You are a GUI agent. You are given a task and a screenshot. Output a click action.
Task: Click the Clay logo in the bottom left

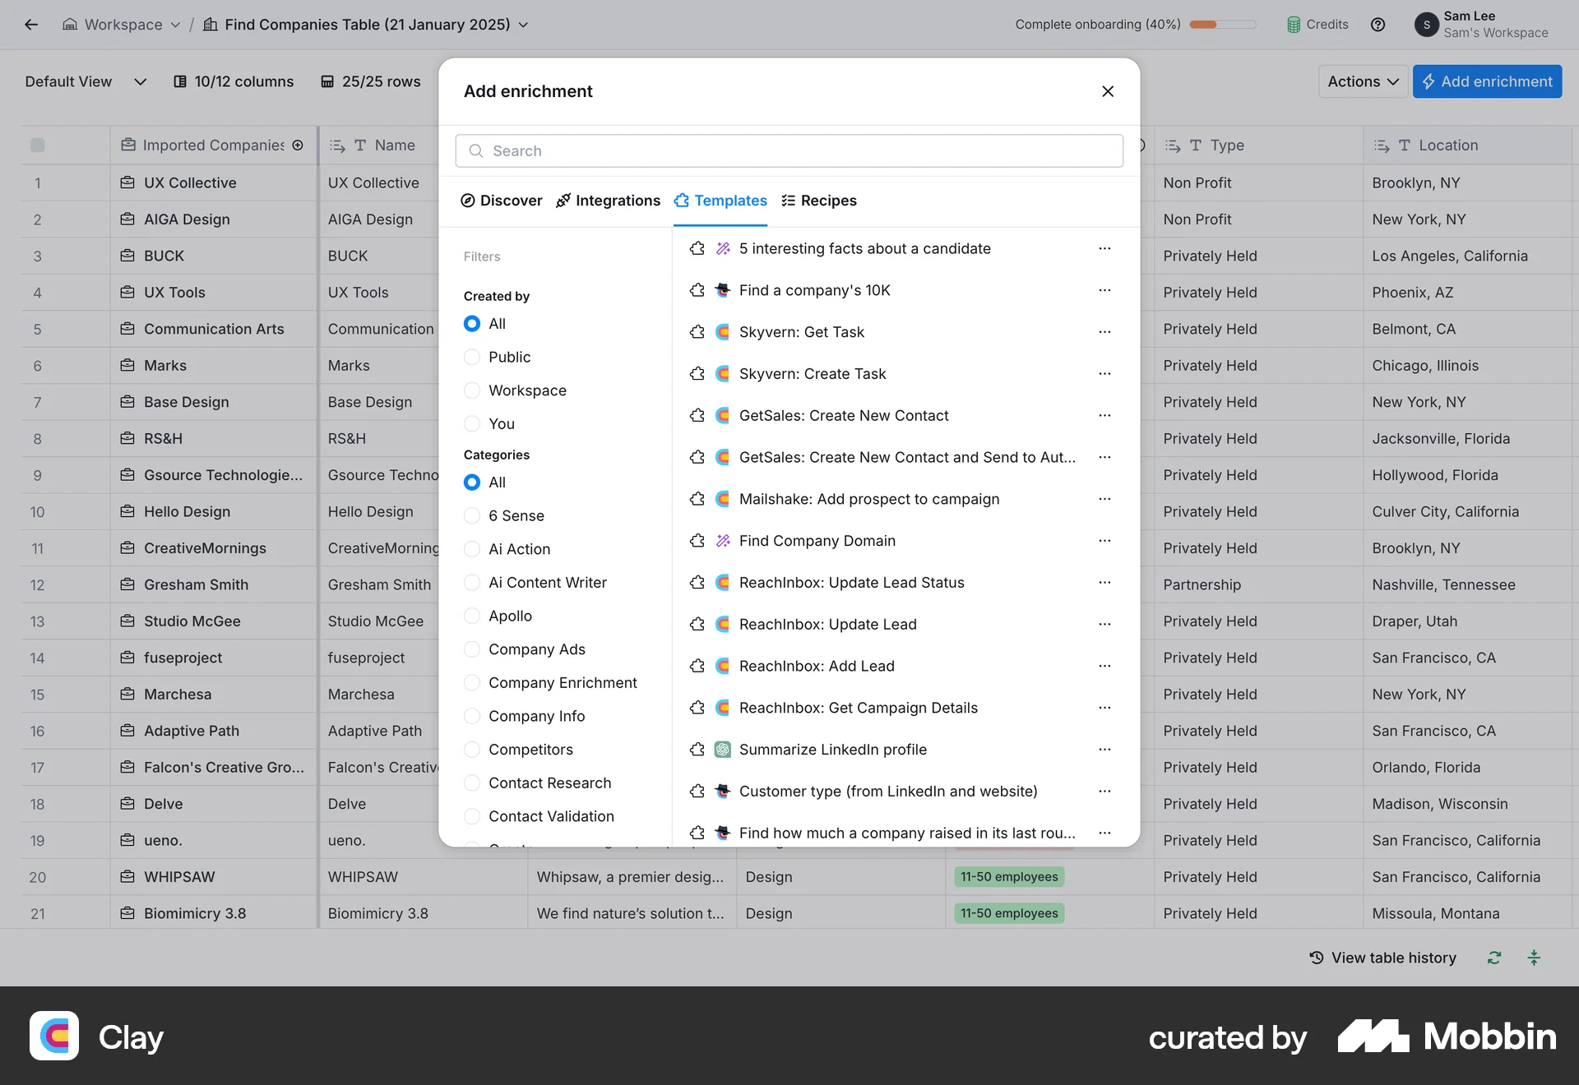pos(54,1037)
